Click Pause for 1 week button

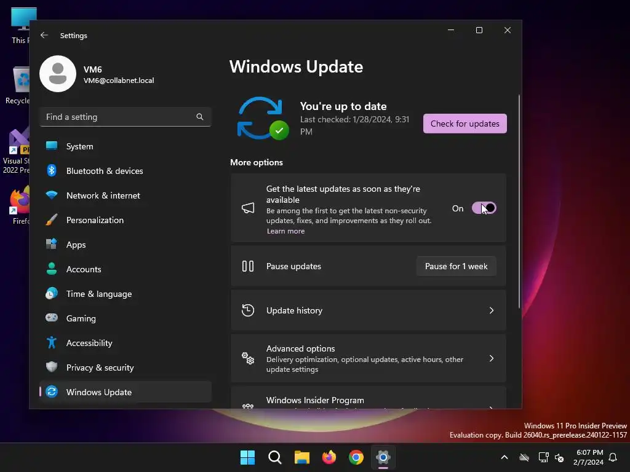coord(456,266)
